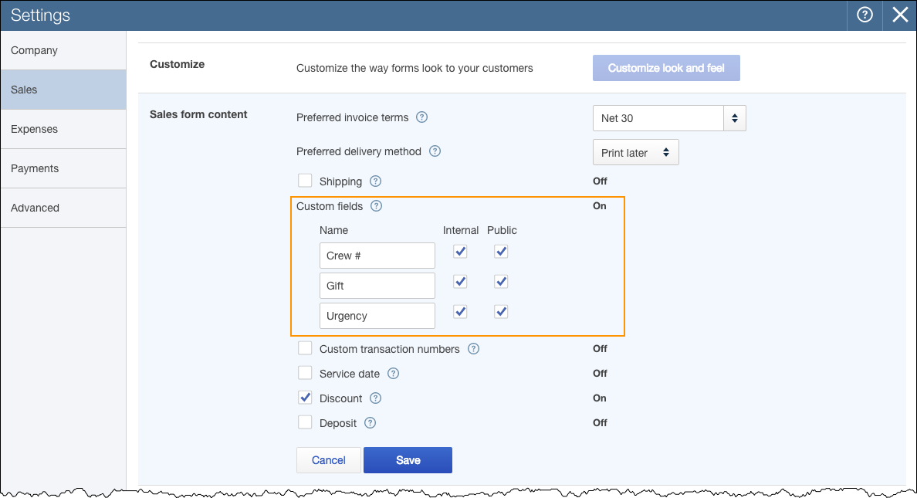Uncheck Public for the Urgency field
The height and width of the screenshot is (498, 917).
pyautogui.click(x=500, y=311)
